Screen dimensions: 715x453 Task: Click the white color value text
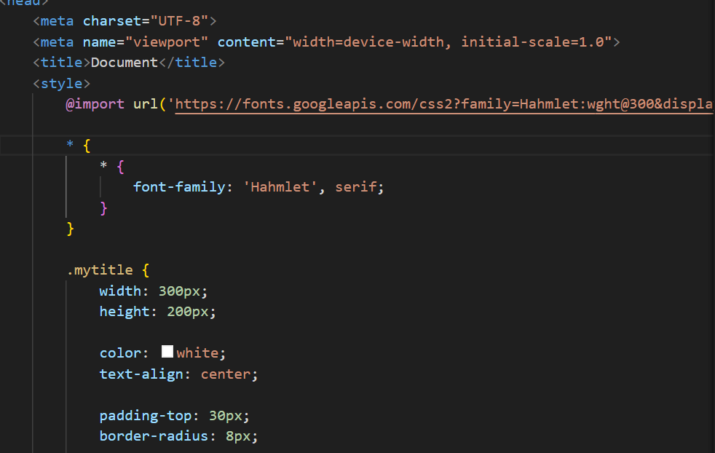tap(197, 353)
